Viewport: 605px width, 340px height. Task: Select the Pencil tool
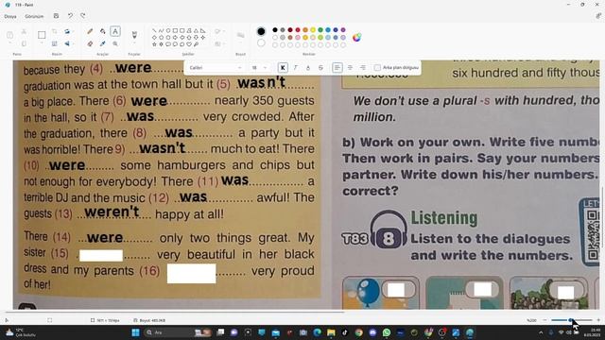90,31
